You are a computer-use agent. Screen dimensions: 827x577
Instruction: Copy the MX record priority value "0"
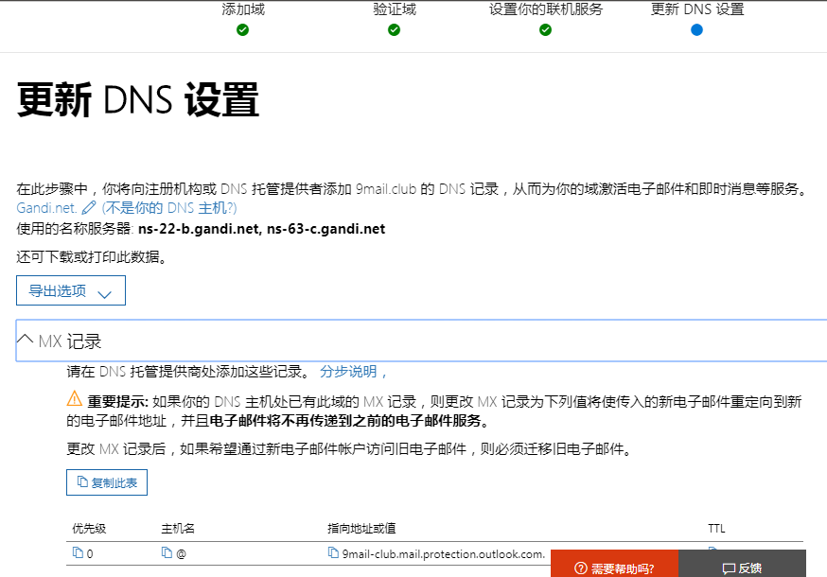tap(79, 553)
